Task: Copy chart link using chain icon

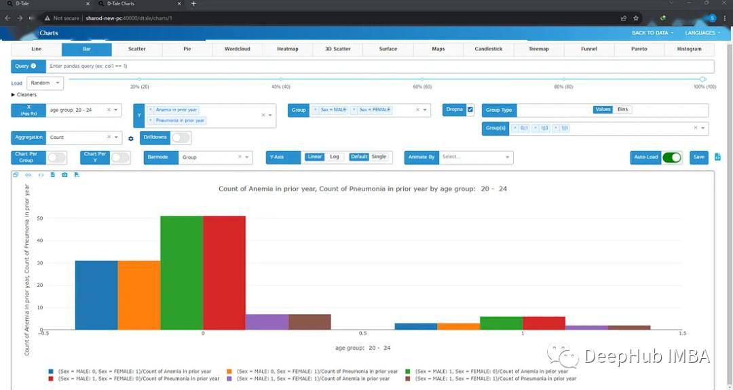Action: tap(28, 175)
